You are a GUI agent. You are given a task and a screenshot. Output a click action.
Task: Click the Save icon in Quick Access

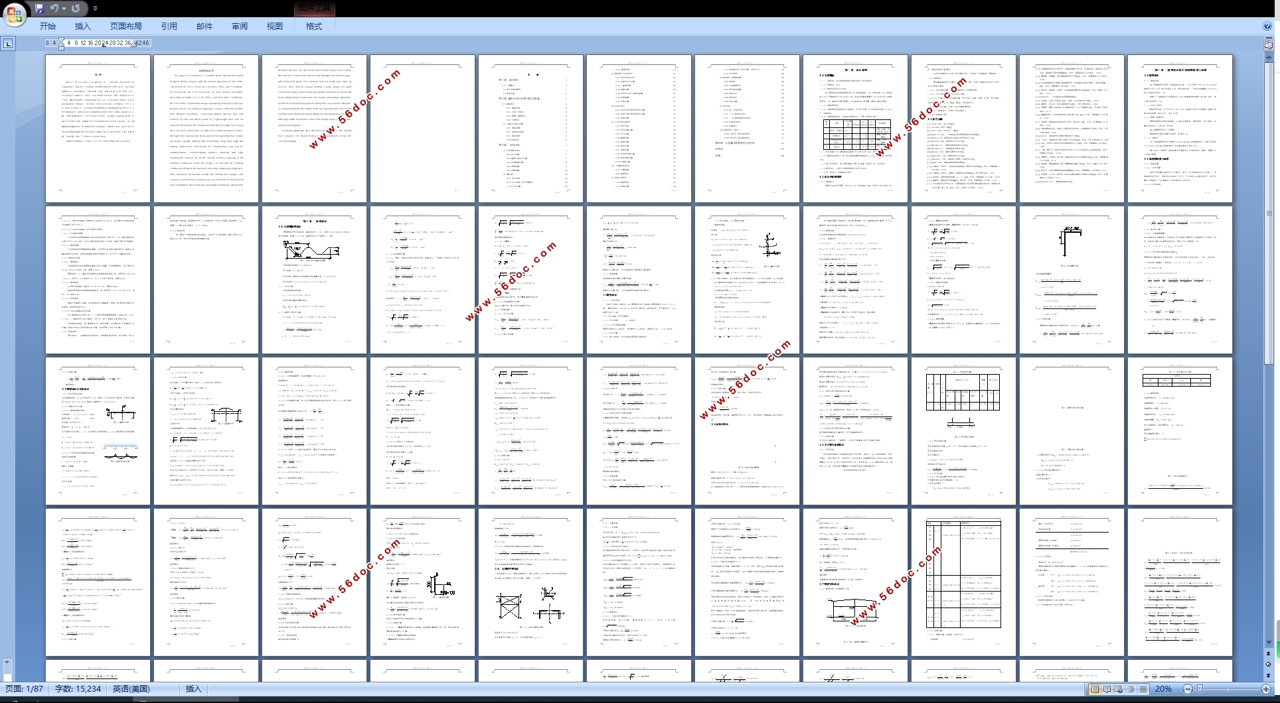tap(39, 8)
